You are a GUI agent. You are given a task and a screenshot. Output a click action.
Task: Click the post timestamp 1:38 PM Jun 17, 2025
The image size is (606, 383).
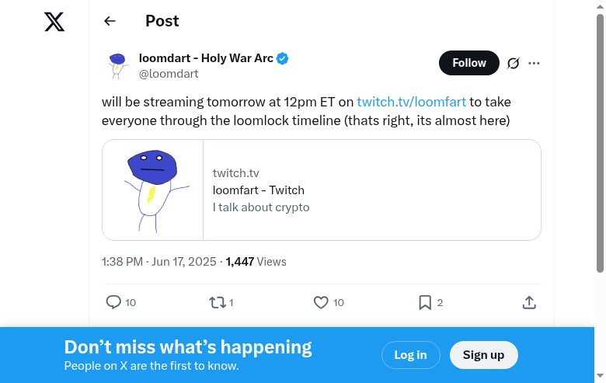point(159,262)
